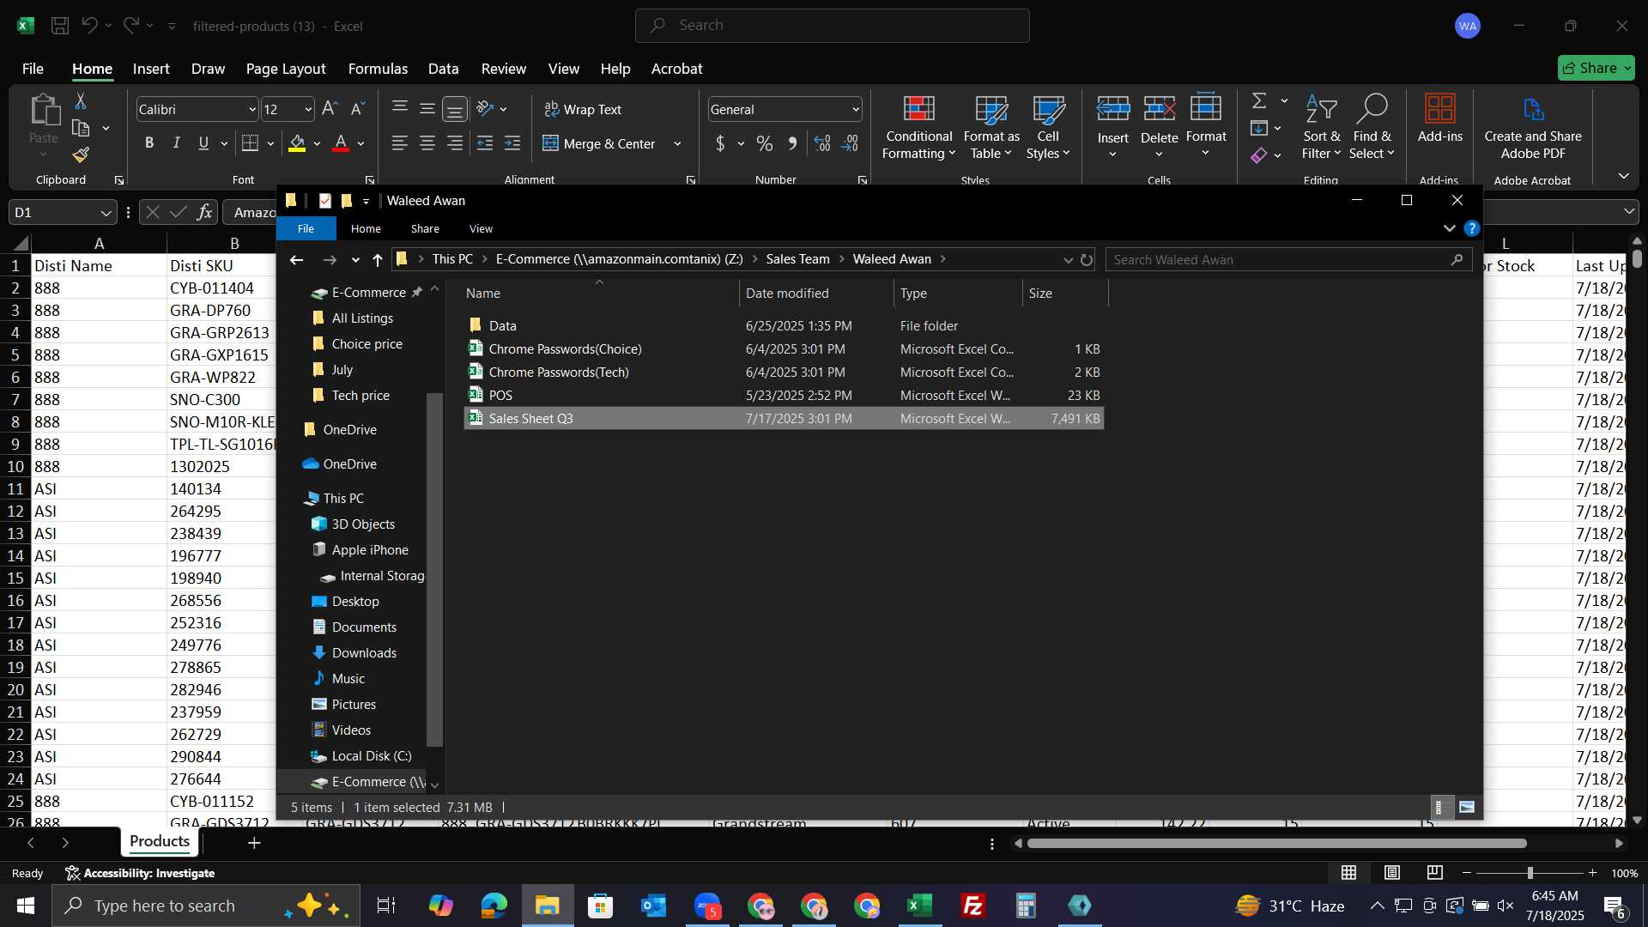Toggle Align Left button in ribbon
Screen dimensions: 1648x927
pos(400,143)
